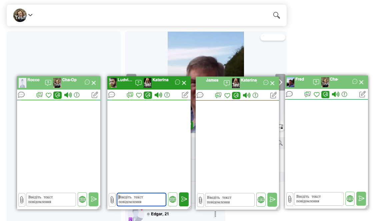Click the speech bubble icon in Fred chat header
The width and height of the screenshot is (384, 221).
[x=355, y=82]
